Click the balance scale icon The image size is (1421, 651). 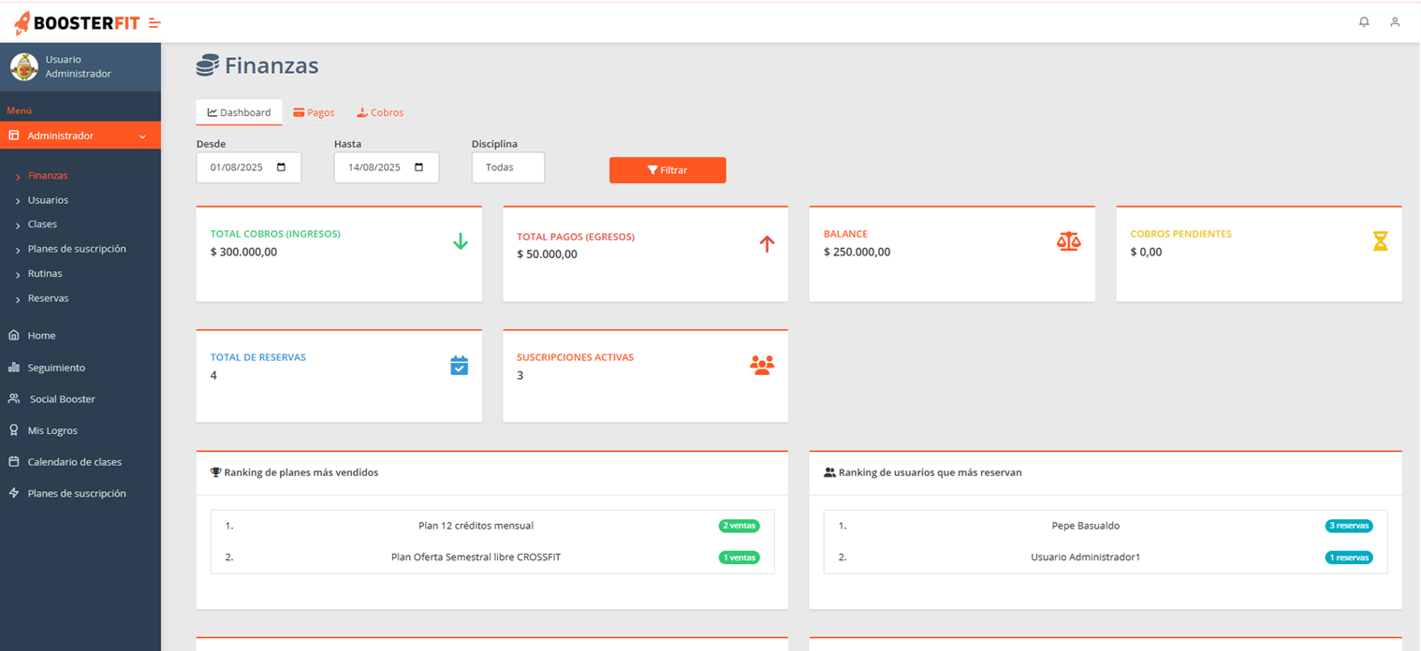click(x=1068, y=241)
